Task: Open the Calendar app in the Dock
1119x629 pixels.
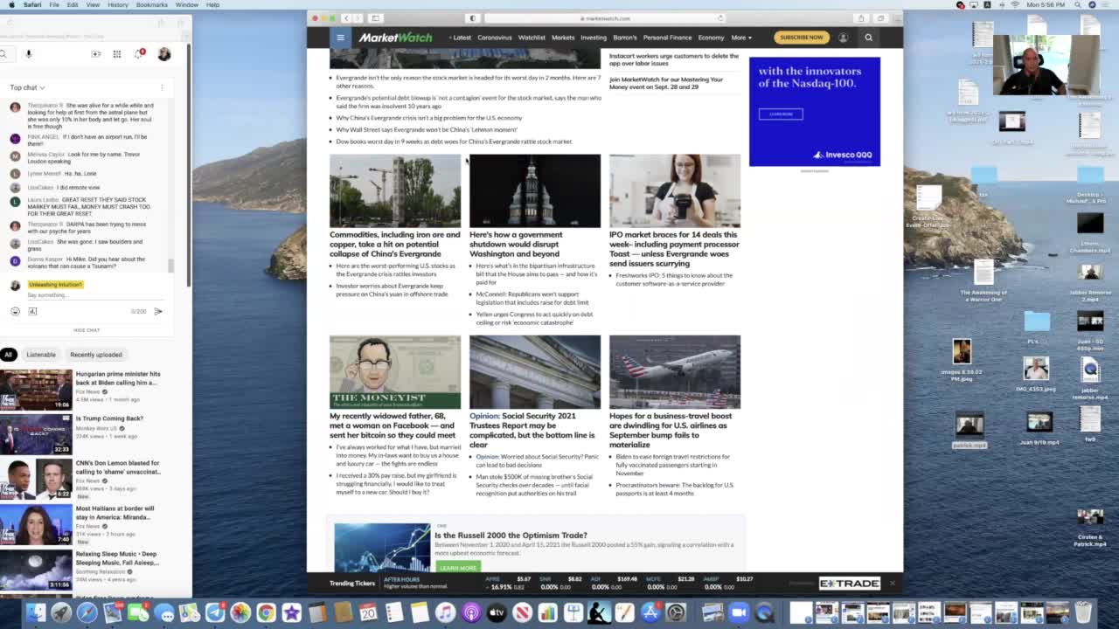Action: pos(368,612)
